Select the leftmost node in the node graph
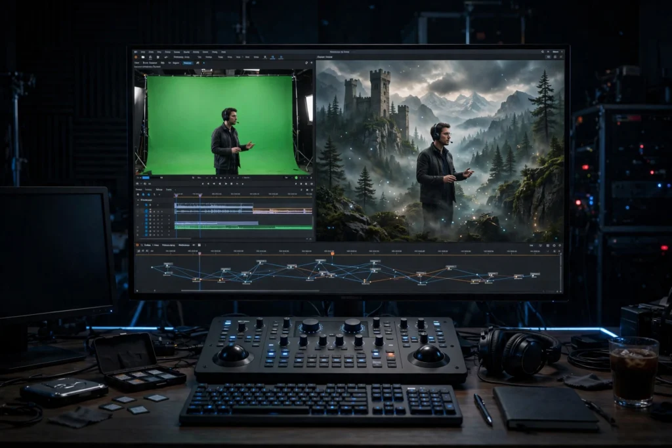This screenshot has height=448, width=672. [152, 267]
